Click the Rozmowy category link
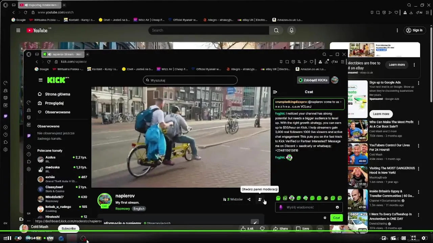This screenshot has width=433, height=243. pos(122,209)
